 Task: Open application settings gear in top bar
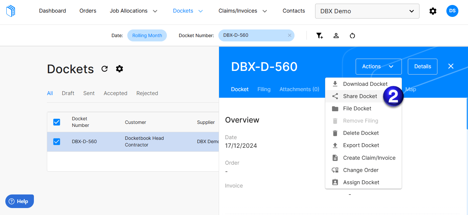(433, 11)
